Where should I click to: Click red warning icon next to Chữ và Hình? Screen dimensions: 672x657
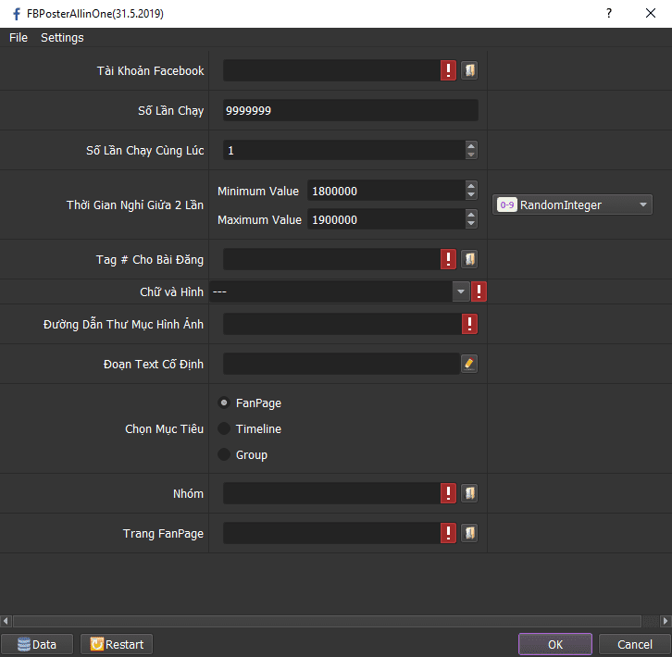click(479, 292)
